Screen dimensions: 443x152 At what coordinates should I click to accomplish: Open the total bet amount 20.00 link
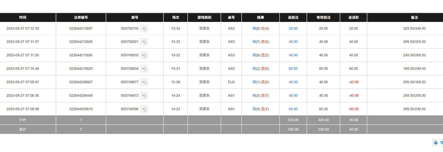pos(293,28)
